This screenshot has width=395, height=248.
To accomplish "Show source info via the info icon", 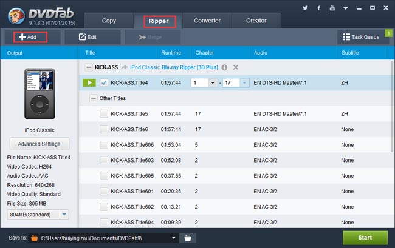I will pos(224,67).
